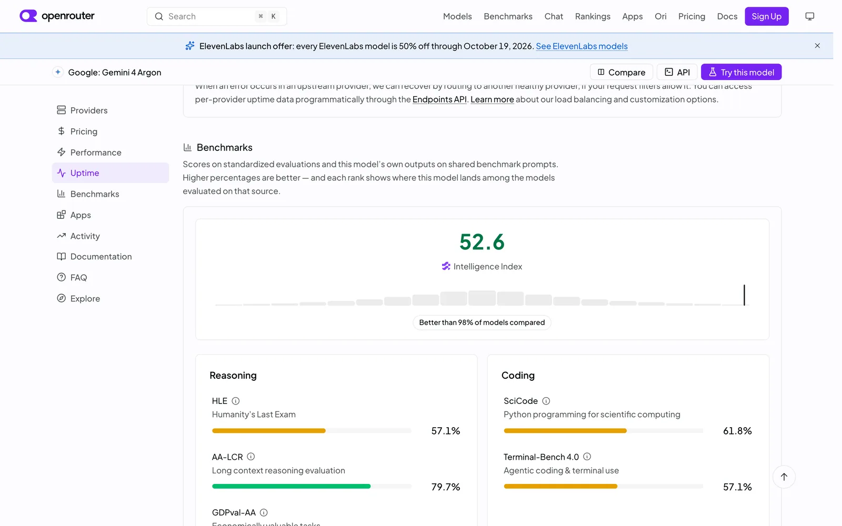Viewport: 842px width, 526px height.
Task: Open the display theme monitor icon
Action: [809, 16]
